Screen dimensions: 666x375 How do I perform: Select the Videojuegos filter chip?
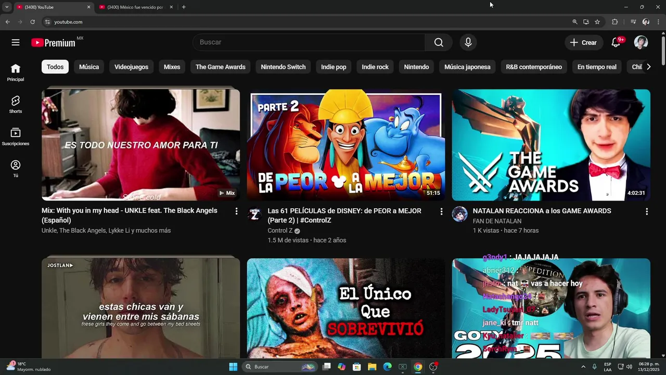pyautogui.click(x=131, y=67)
